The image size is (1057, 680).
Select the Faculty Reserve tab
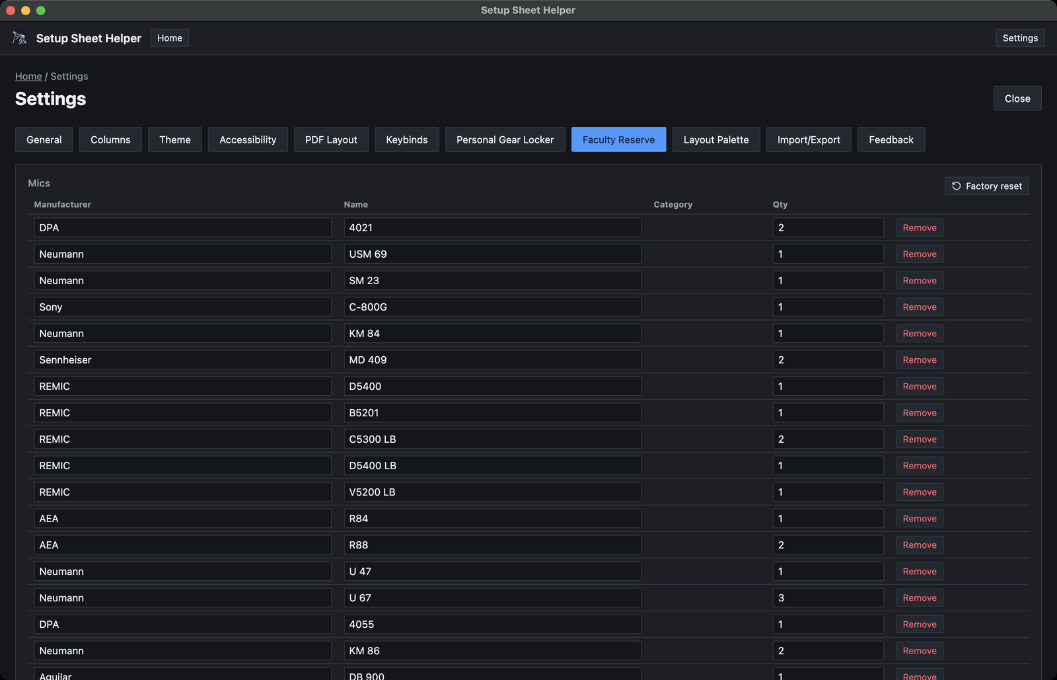(x=619, y=139)
